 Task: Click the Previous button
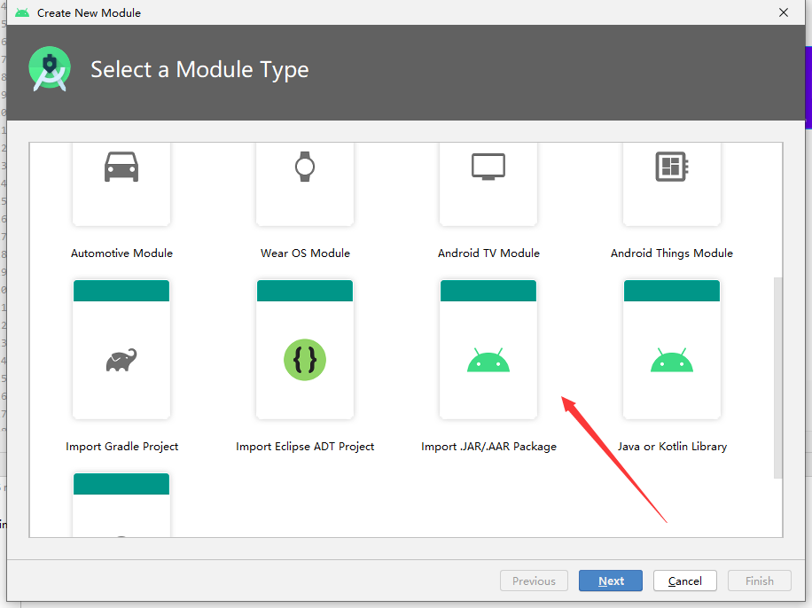coord(534,581)
